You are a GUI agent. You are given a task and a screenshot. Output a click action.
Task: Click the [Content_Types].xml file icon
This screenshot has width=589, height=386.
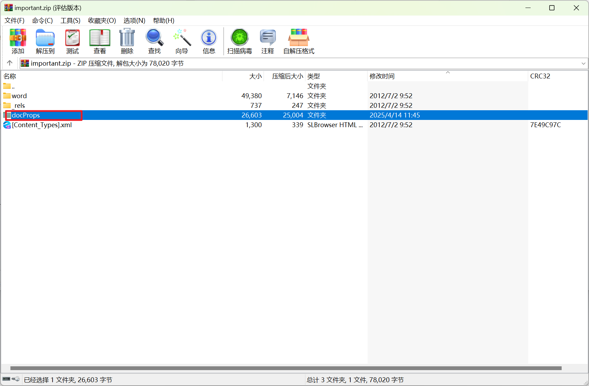click(x=7, y=125)
